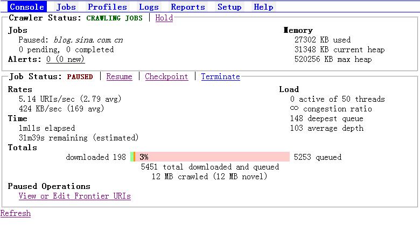The width and height of the screenshot is (420, 225).
Task: Click the 5253 queued count
Action: click(318, 157)
